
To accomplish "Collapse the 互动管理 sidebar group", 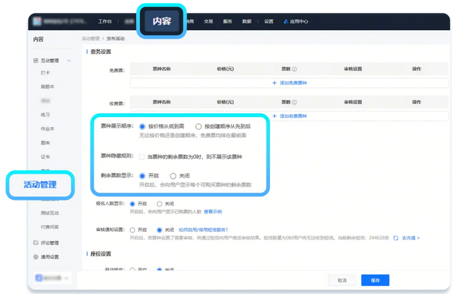I will coord(69,60).
